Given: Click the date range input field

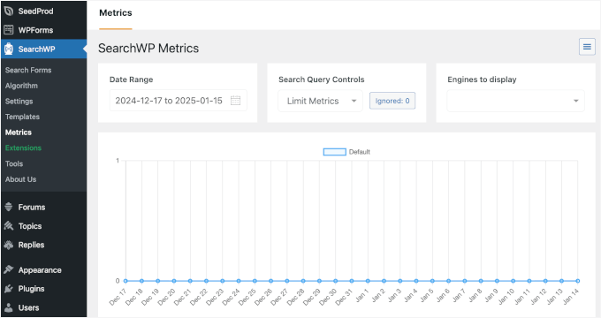Looking at the screenshot, I should tap(179, 101).
